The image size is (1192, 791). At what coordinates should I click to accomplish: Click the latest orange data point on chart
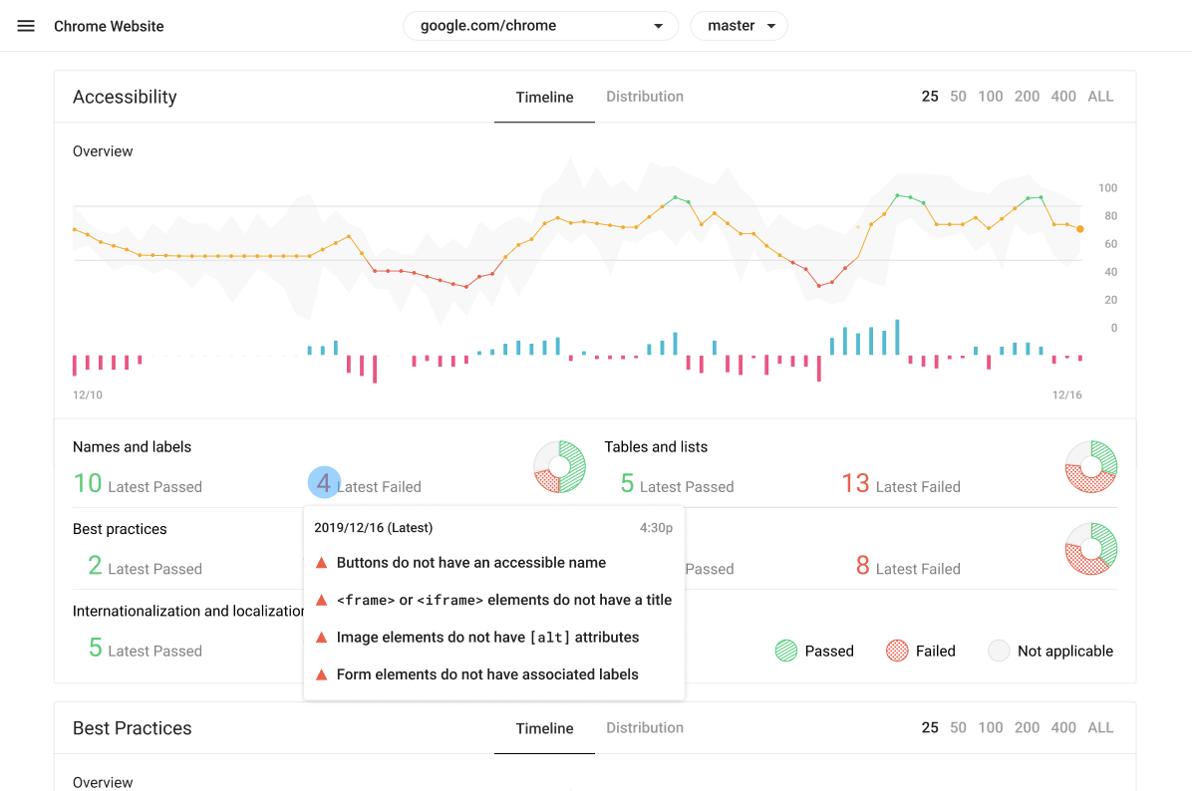coord(1080,229)
